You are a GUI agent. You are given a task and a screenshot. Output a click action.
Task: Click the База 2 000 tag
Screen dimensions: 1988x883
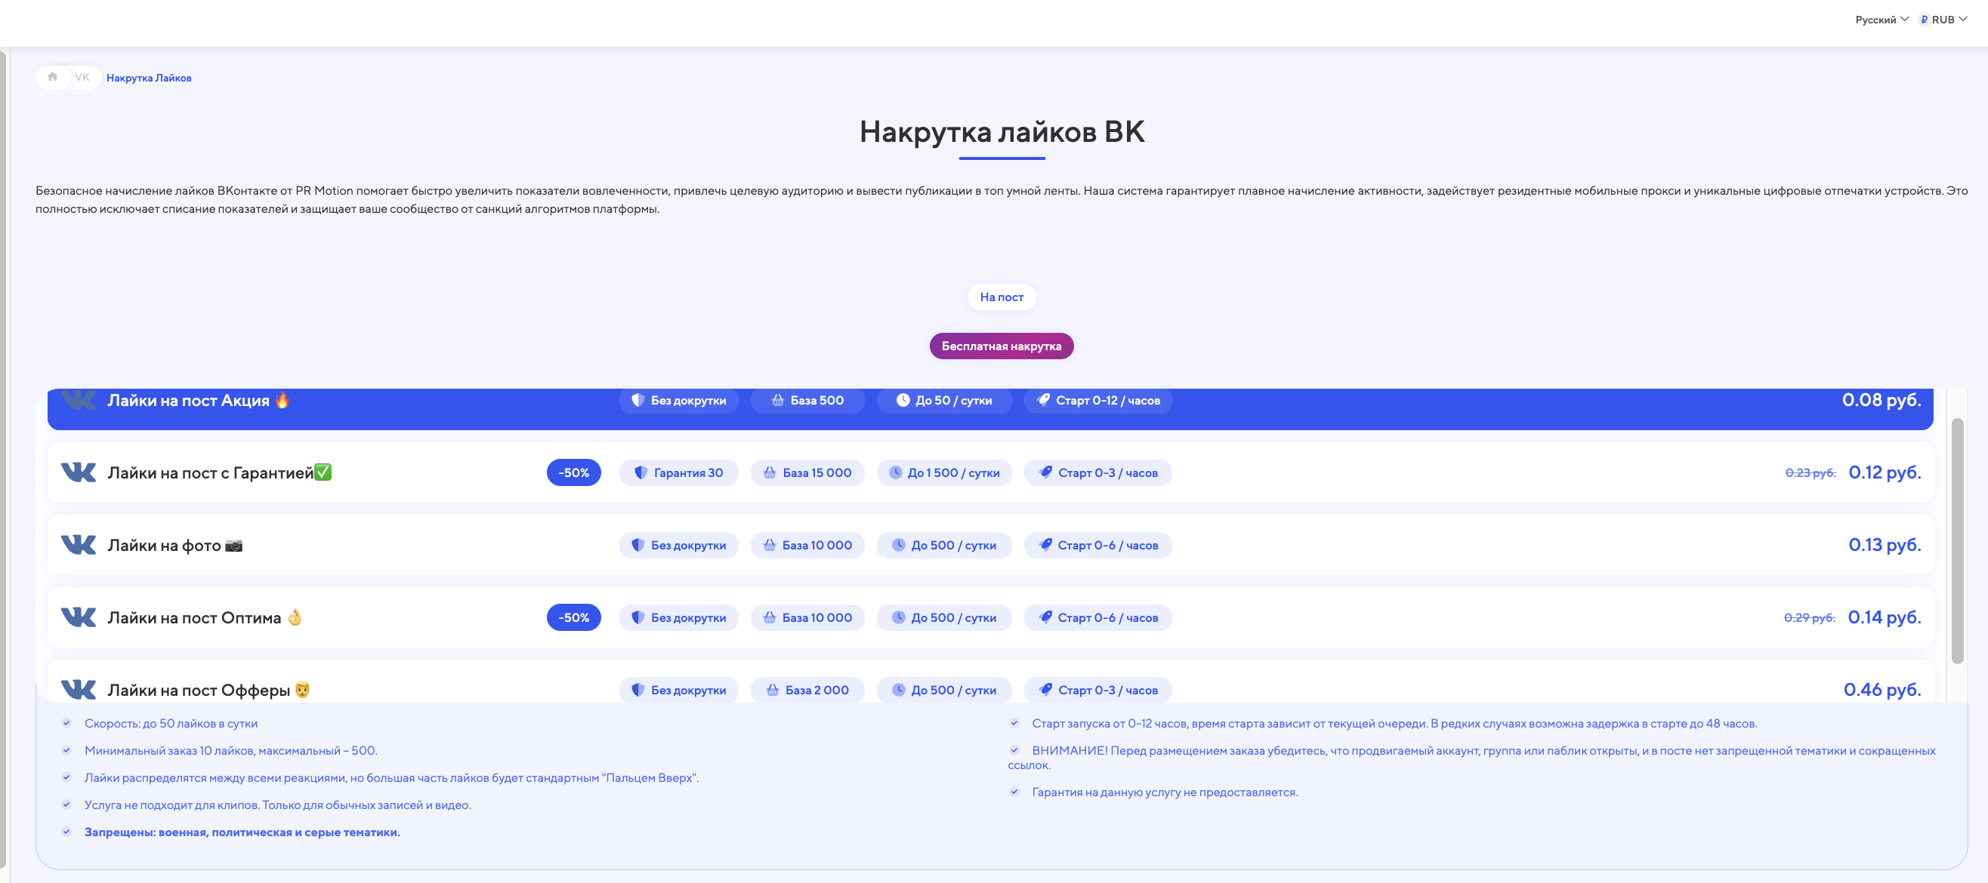click(x=807, y=691)
